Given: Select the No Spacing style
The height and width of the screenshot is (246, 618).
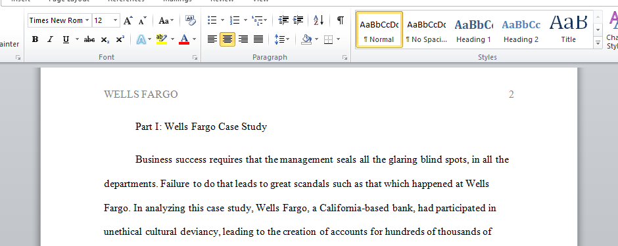Looking at the screenshot, I should [427, 30].
